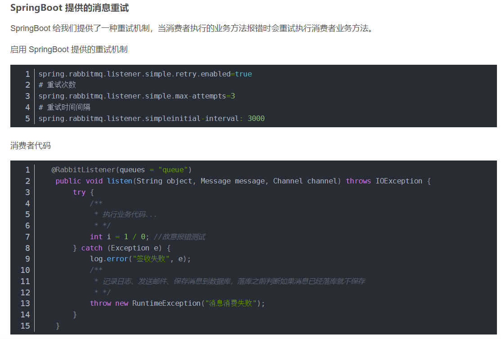This screenshot has width=501, height=339.
Task: Click the 'throw new RuntimeException' line
Action: [x=177, y=303]
